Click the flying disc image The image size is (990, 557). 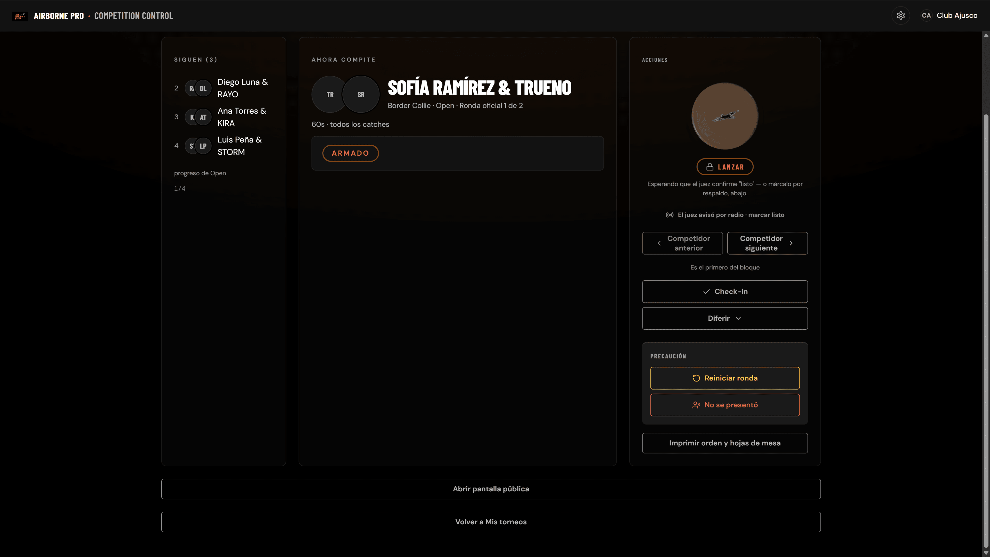(x=725, y=116)
